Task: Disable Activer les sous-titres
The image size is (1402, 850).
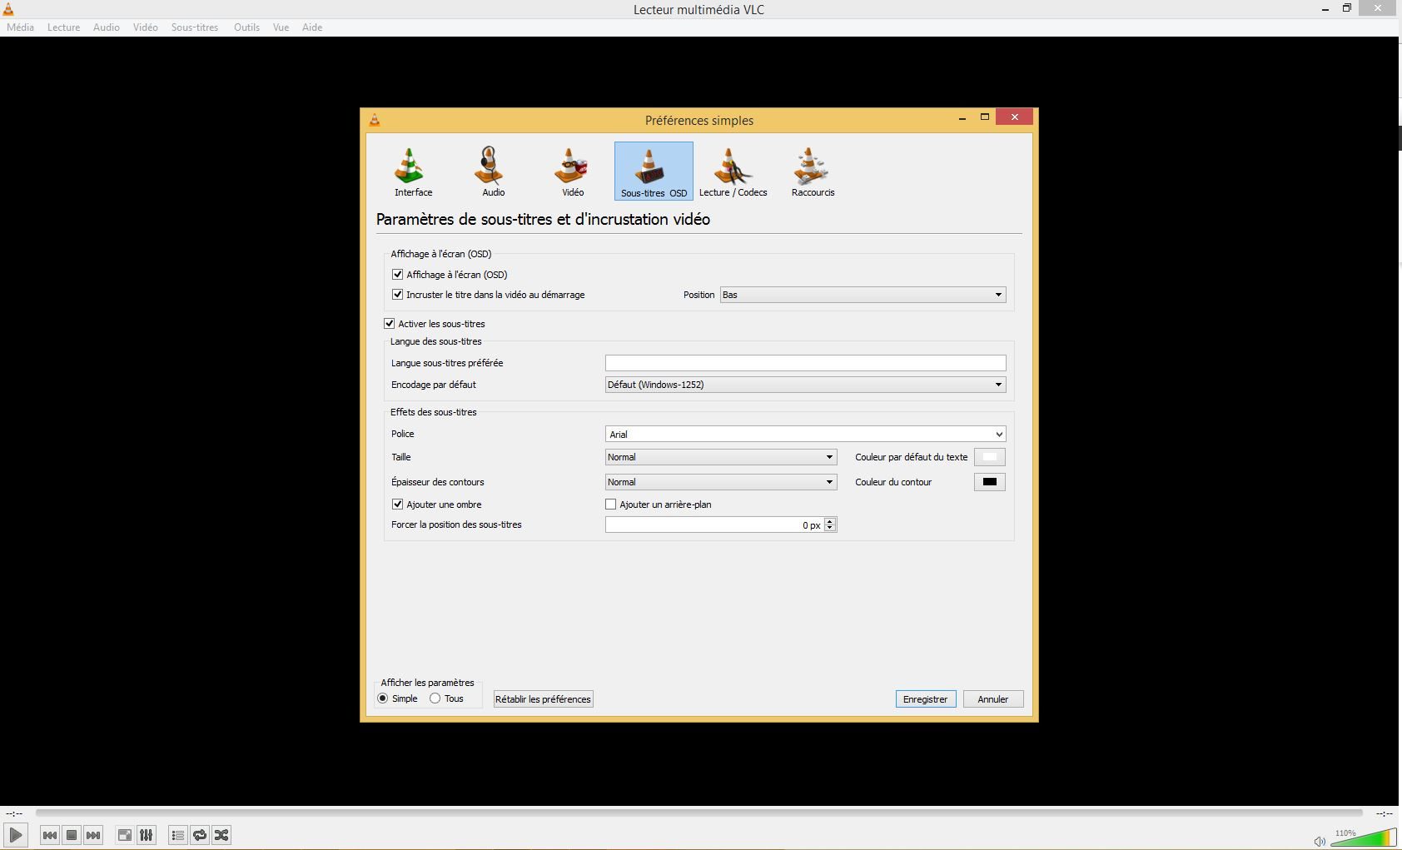Action: pos(390,324)
